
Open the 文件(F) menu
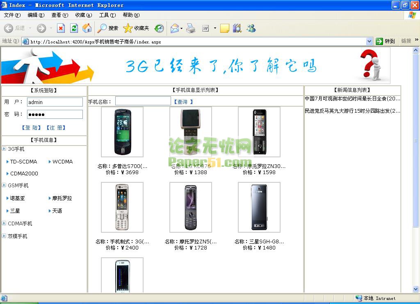click(12, 15)
